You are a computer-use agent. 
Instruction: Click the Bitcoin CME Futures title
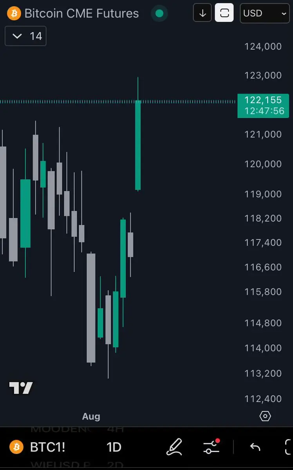(x=81, y=13)
